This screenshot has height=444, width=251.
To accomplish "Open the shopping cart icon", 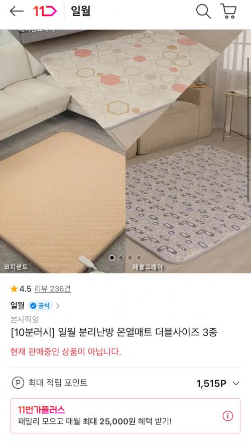I will pos(228,12).
